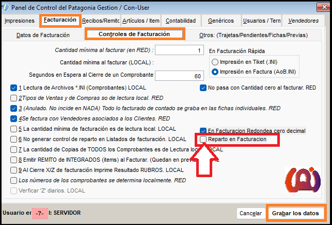The width and height of the screenshot is (332, 225).
Task: Enable No generar control de reparto checkbox
Action: pos(13,140)
